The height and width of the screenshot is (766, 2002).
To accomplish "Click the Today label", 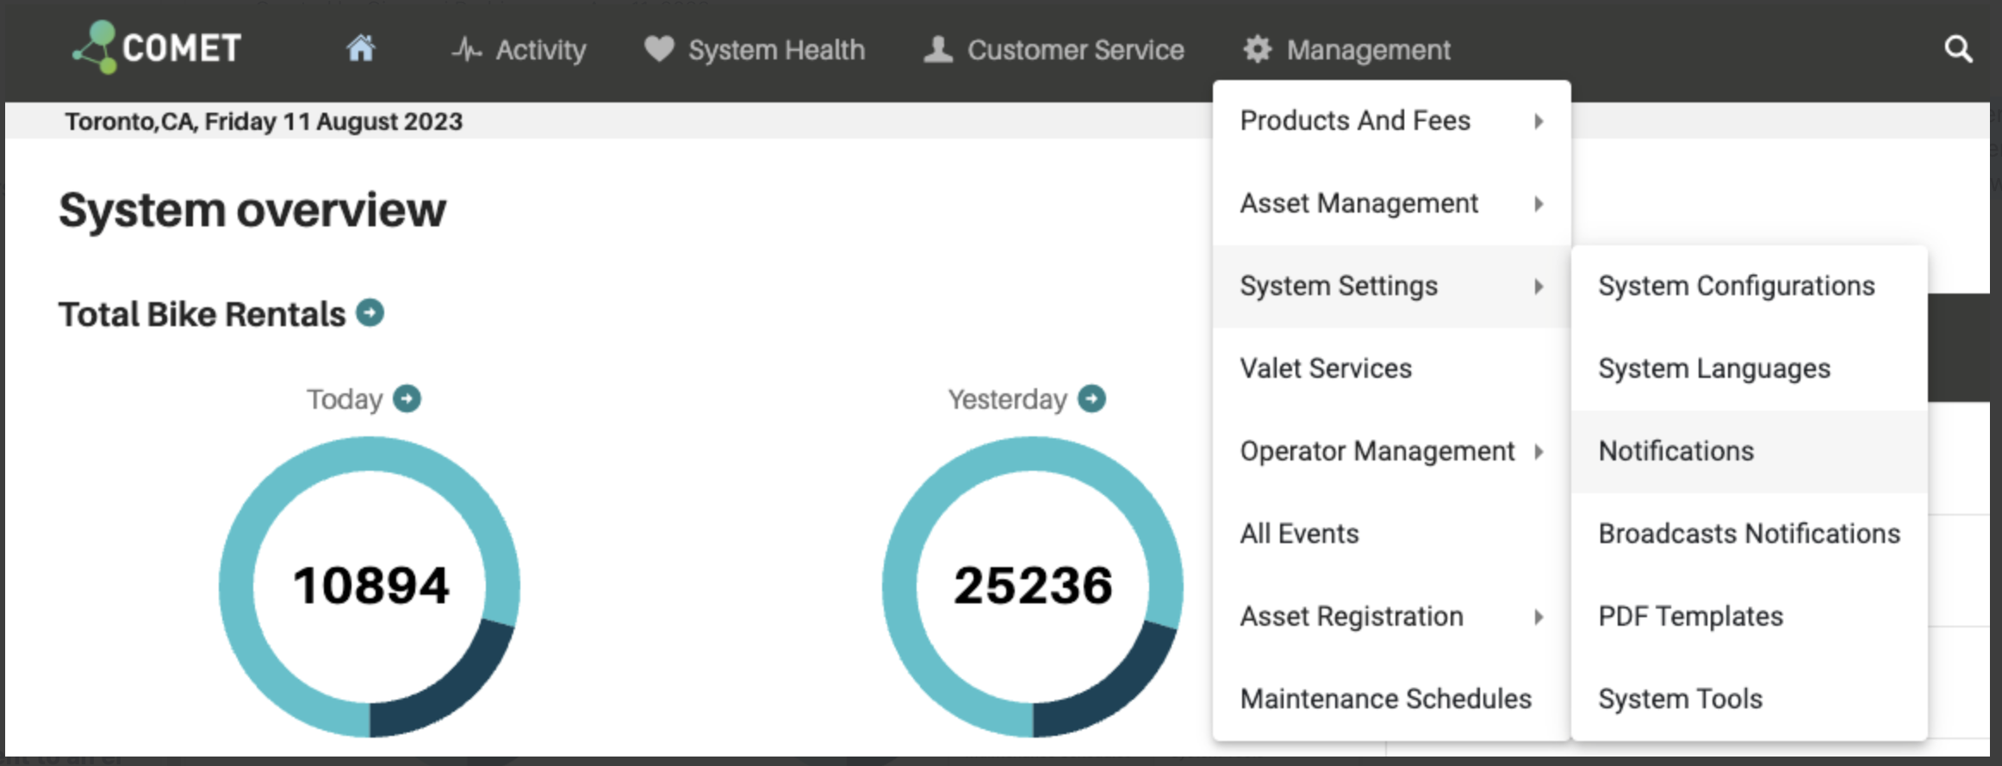I will (345, 399).
